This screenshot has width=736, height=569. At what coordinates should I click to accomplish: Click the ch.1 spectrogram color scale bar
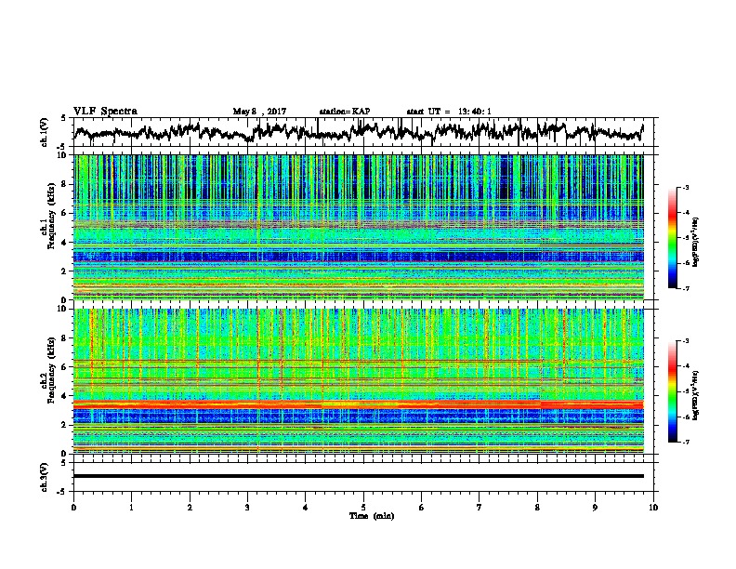(673, 238)
